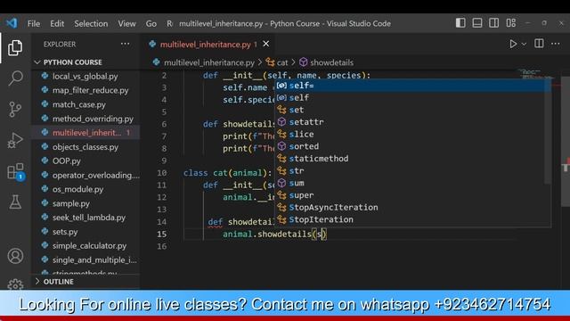Open the Search view in activity bar

15,78
